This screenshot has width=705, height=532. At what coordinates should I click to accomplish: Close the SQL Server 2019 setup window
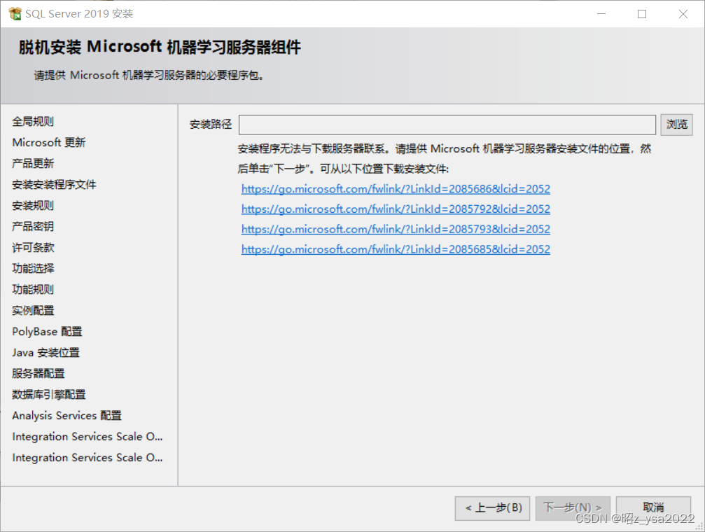point(683,14)
